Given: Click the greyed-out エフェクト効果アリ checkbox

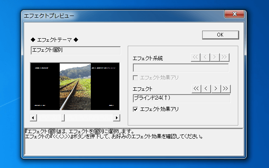Looking at the screenshot, I should point(135,78).
